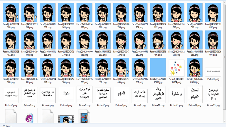Select the Picture12.png thumbnail
Image resolution: width=226 pixels, height=127 pixels.
(195, 95)
